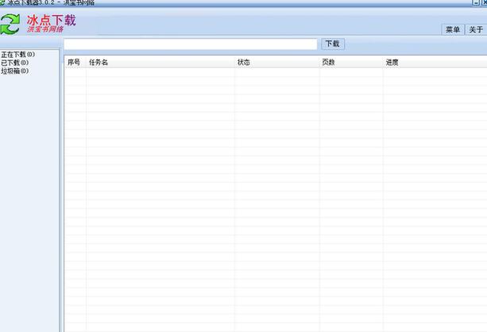Click the 下载 download button
487x332 pixels.
(333, 44)
